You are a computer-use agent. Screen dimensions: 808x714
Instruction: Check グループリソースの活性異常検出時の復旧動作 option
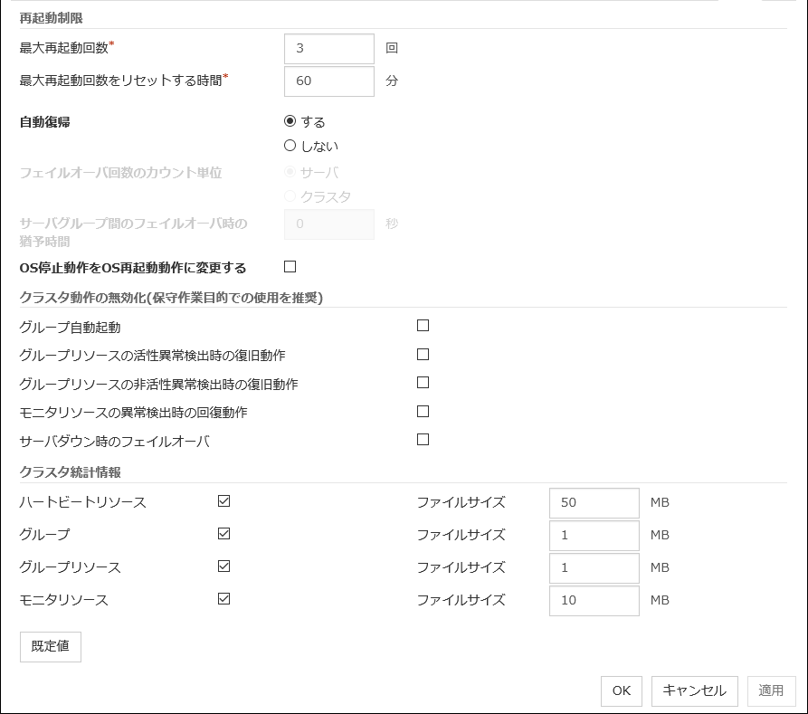[423, 355]
